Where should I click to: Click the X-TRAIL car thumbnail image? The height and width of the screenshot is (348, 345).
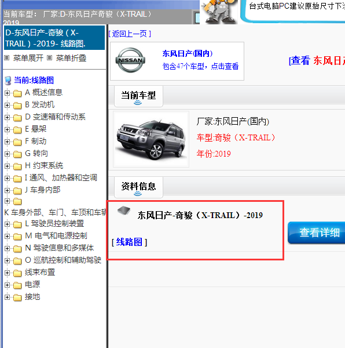tap(151, 139)
